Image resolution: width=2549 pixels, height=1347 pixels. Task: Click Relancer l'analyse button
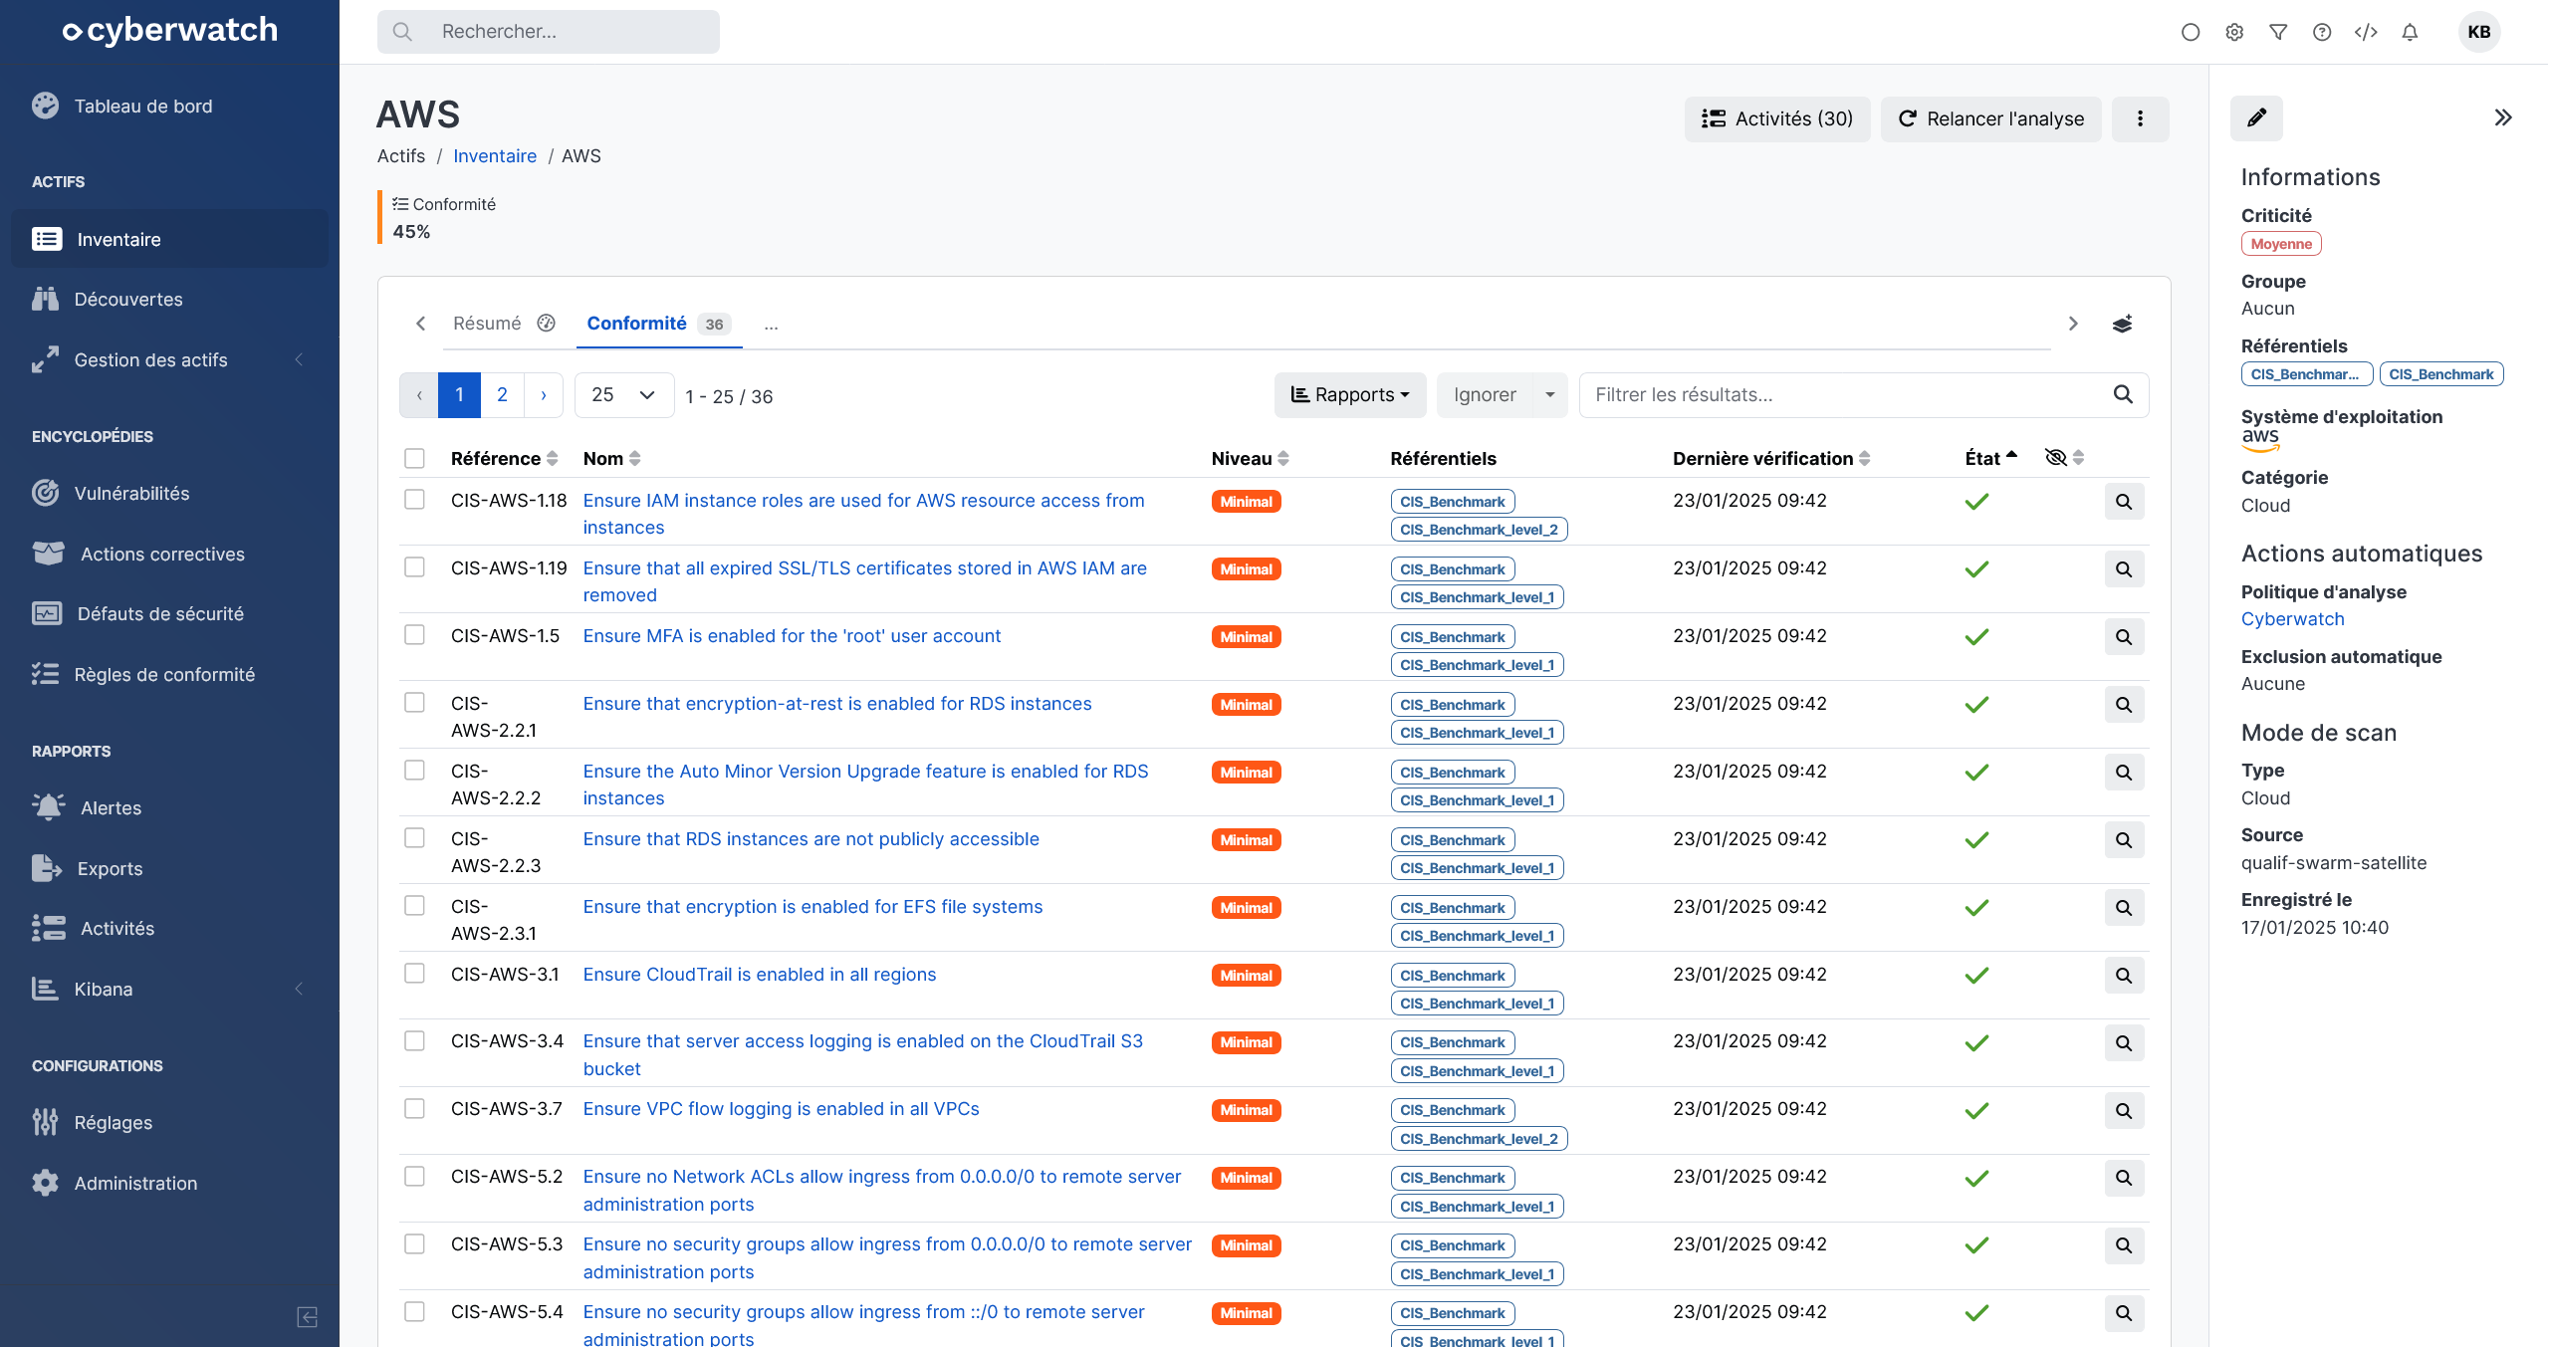(x=1990, y=119)
